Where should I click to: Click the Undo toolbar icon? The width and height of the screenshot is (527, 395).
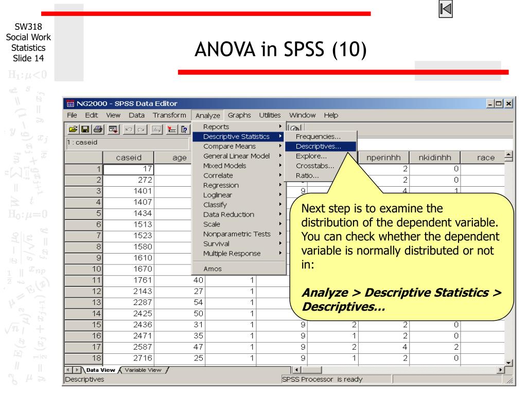128,129
